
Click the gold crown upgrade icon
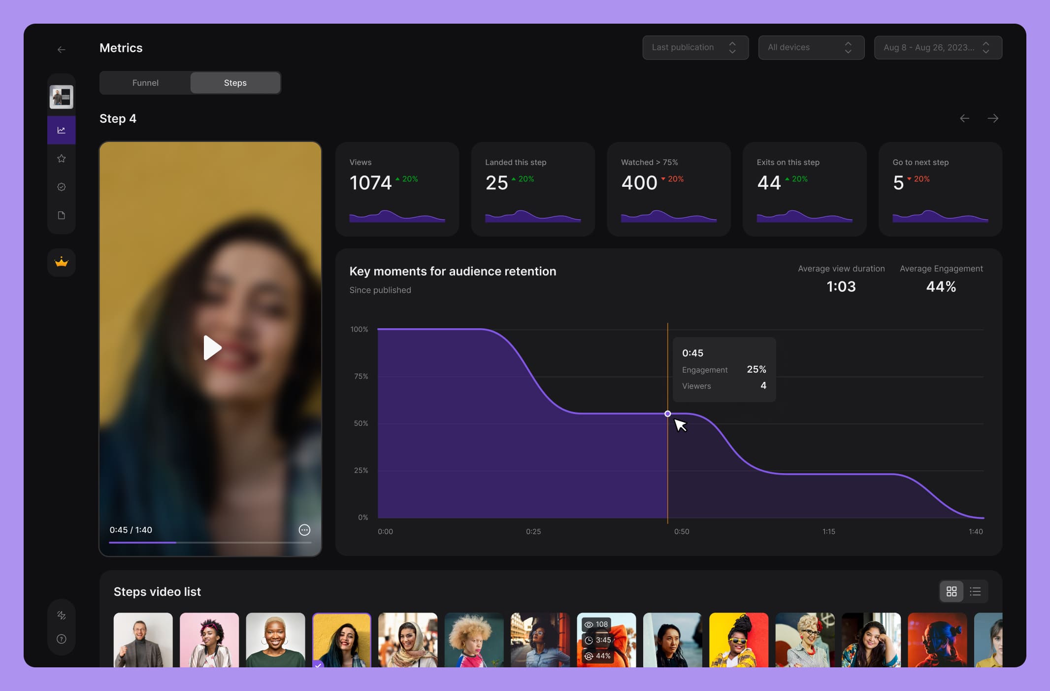pyautogui.click(x=61, y=262)
